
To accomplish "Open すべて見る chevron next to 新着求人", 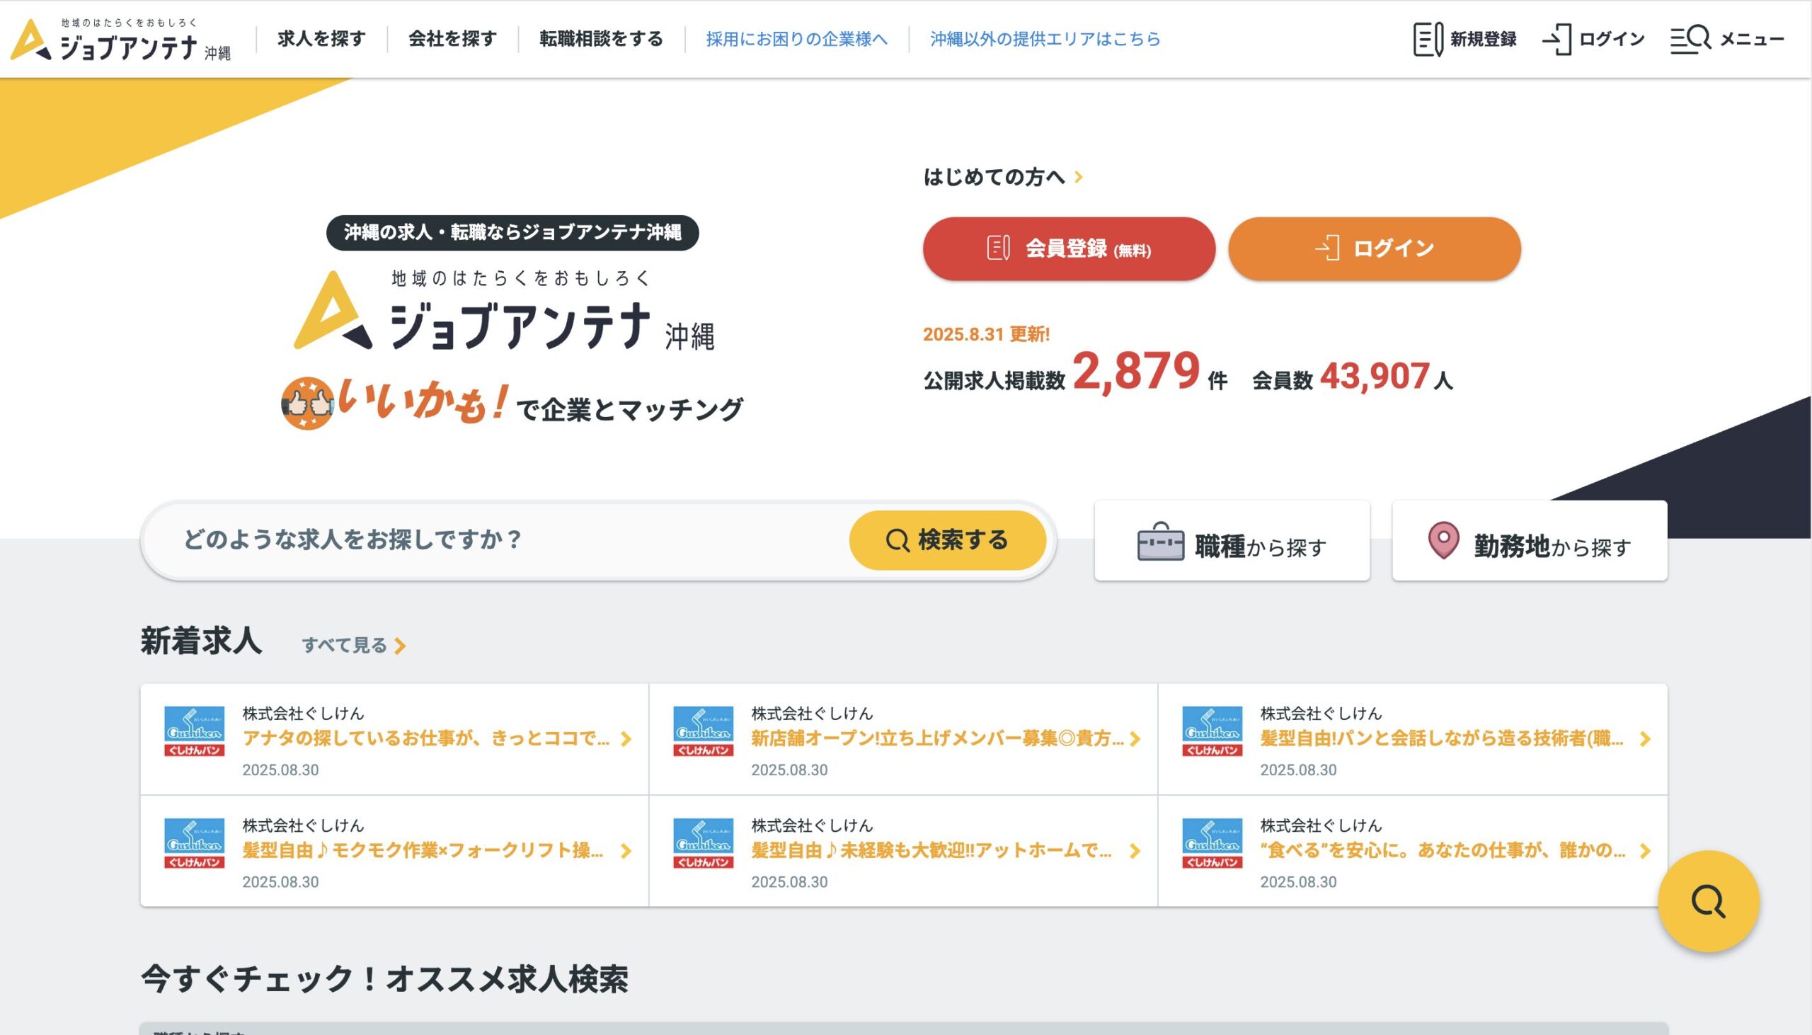I will coord(400,646).
